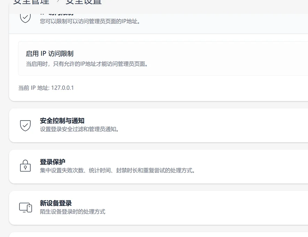Click description 陌生设备登录时的处理方式
Viewport: 308px width, 237px height.
pos(72,212)
